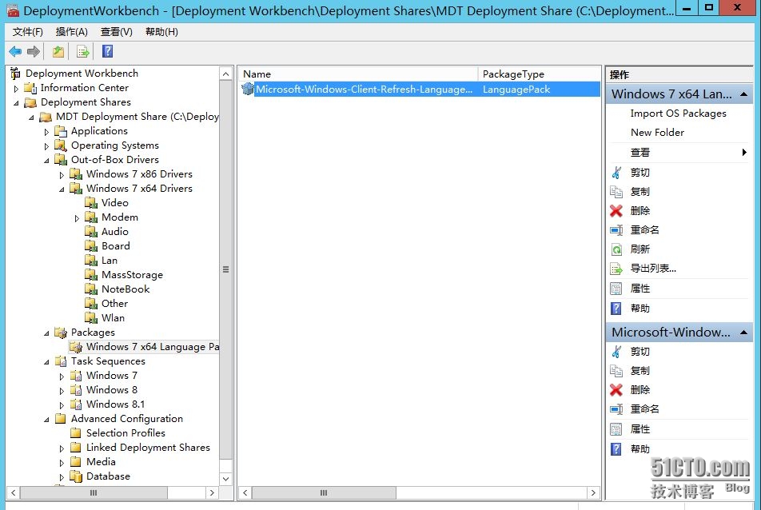Select the Board driver folder
Image resolution: width=761 pixels, height=510 pixels.
pos(115,246)
